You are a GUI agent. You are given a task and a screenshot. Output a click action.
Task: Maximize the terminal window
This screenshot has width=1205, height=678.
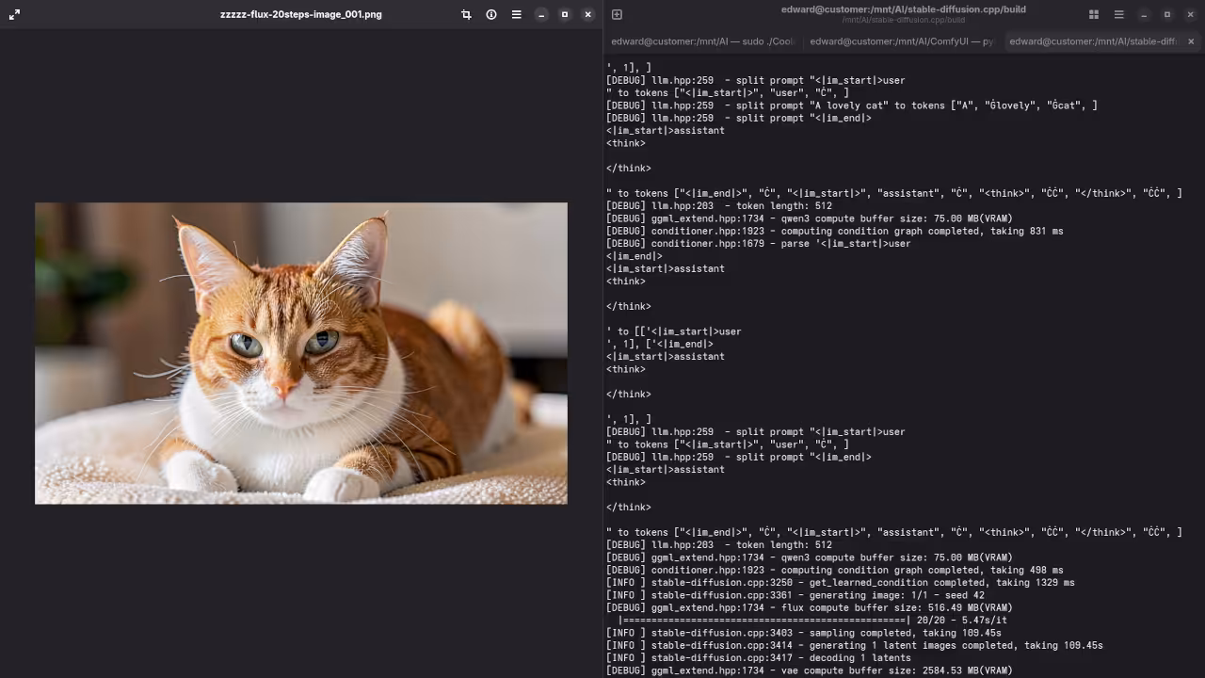point(1167,14)
